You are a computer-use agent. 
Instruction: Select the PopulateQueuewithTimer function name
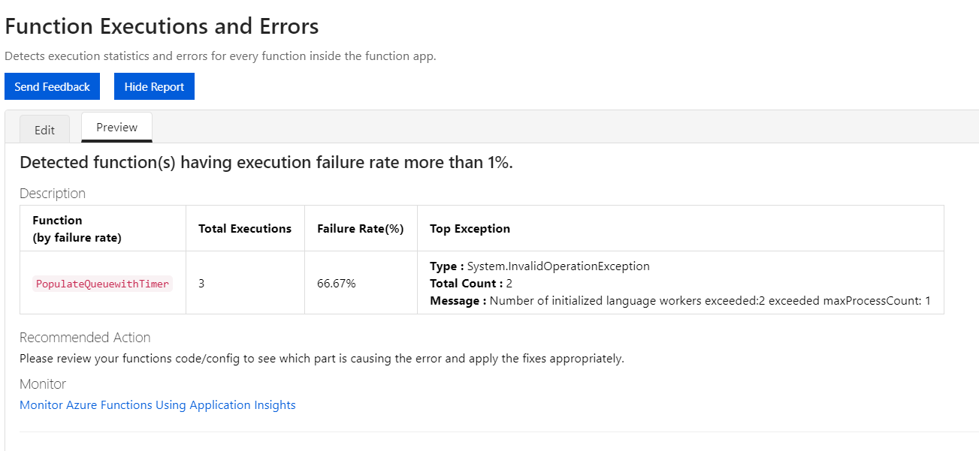[x=102, y=283]
